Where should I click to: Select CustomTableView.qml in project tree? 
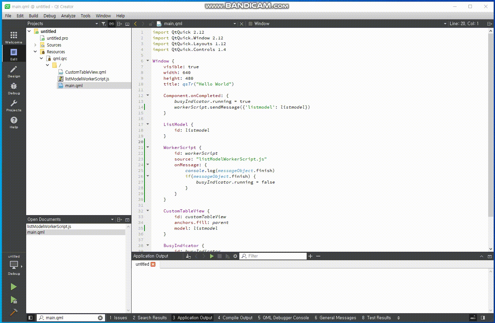(x=86, y=72)
